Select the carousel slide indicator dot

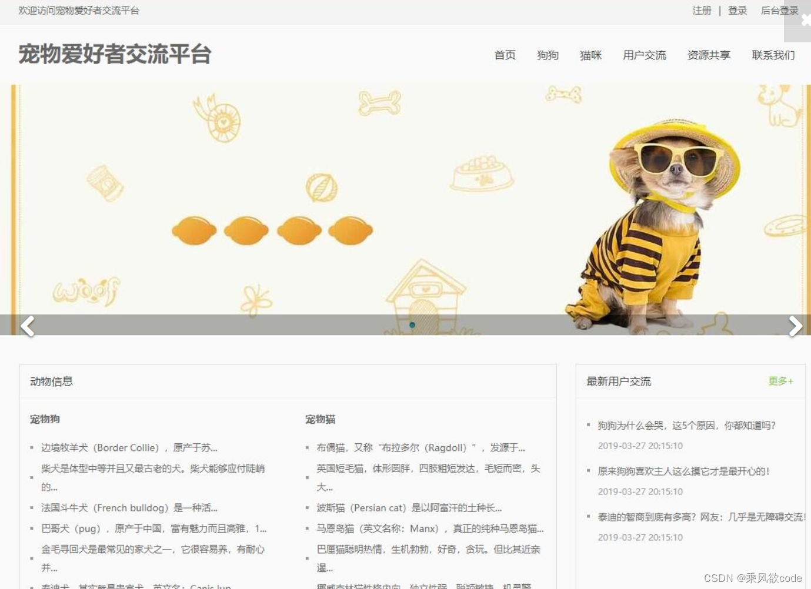pyautogui.click(x=412, y=324)
